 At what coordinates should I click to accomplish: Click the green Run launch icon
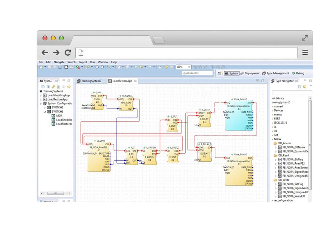tap(78, 67)
